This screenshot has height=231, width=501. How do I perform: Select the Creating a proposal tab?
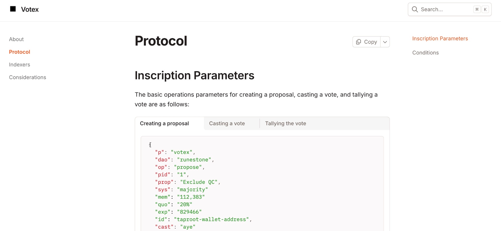point(164,123)
